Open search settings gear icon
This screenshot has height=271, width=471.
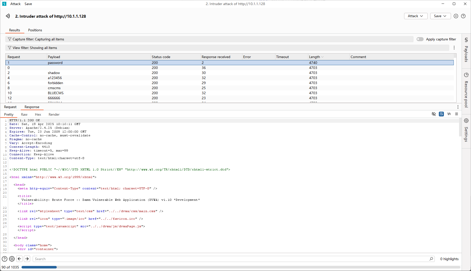[x=12, y=259]
